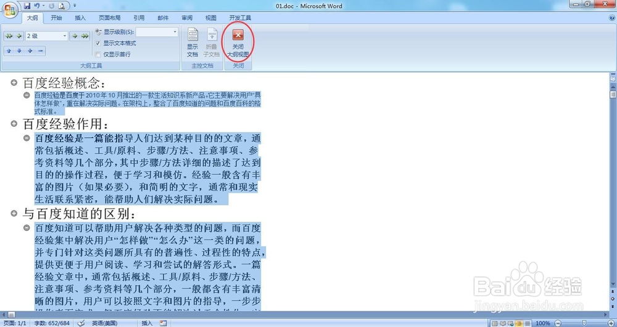Click the 100% zoom level button

tap(542, 323)
